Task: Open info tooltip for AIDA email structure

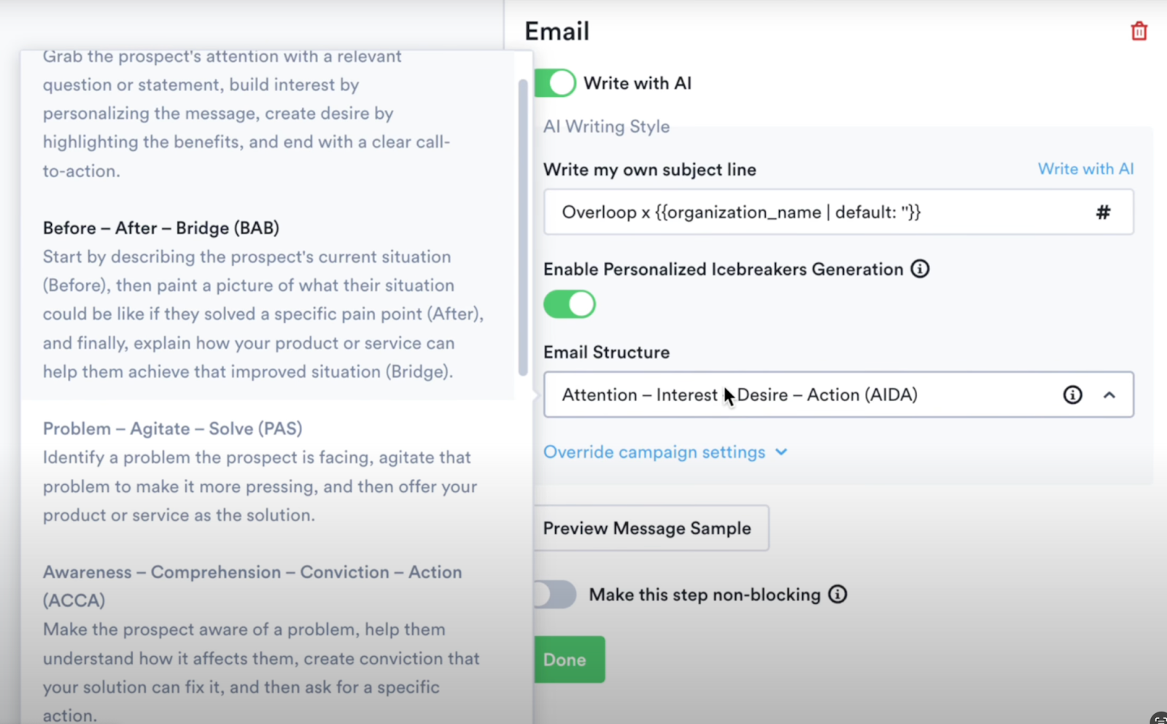Action: coord(1072,394)
